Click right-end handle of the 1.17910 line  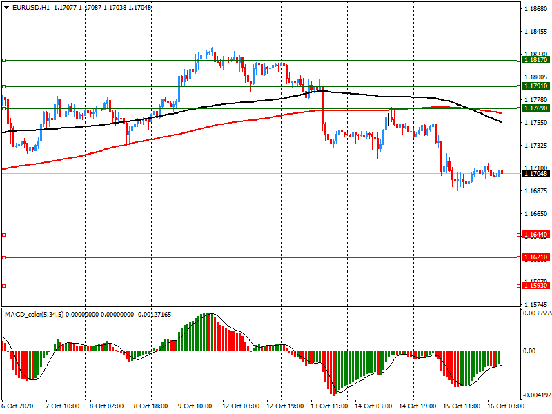(x=519, y=87)
